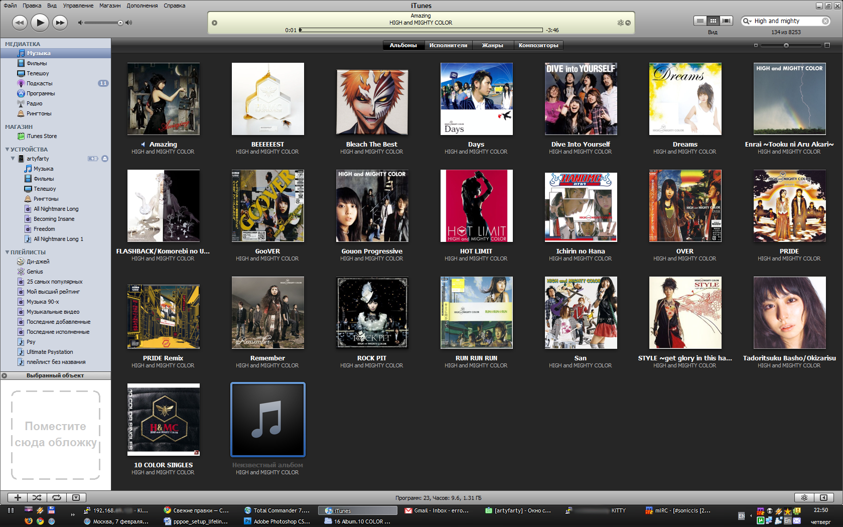The width and height of the screenshot is (843, 527).
Task: Collapse the ПЛЕЙЛИСТЫ section
Action: click(7, 252)
